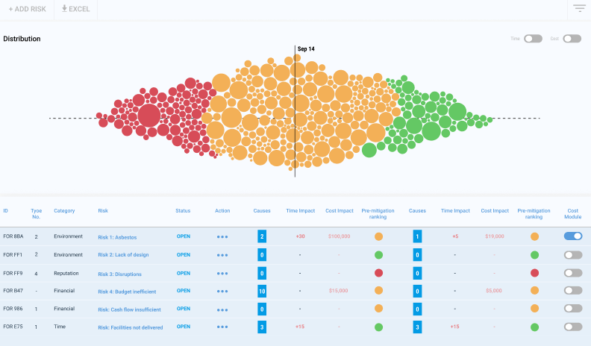Image resolution: width=591 pixels, height=346 pixels.
Task: Enable Cost Module for FOR FF1
Action: coord(573,255)
